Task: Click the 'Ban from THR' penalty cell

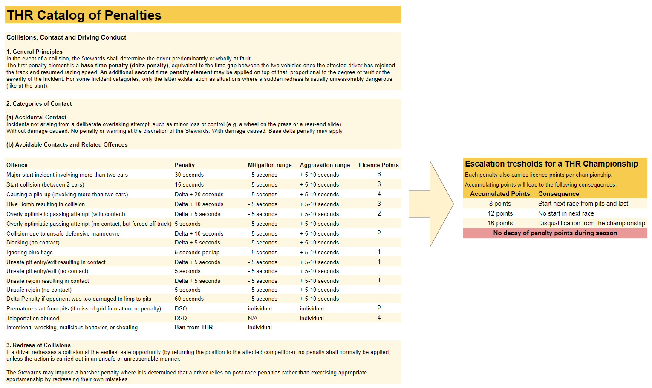Action: pos(193,327)
